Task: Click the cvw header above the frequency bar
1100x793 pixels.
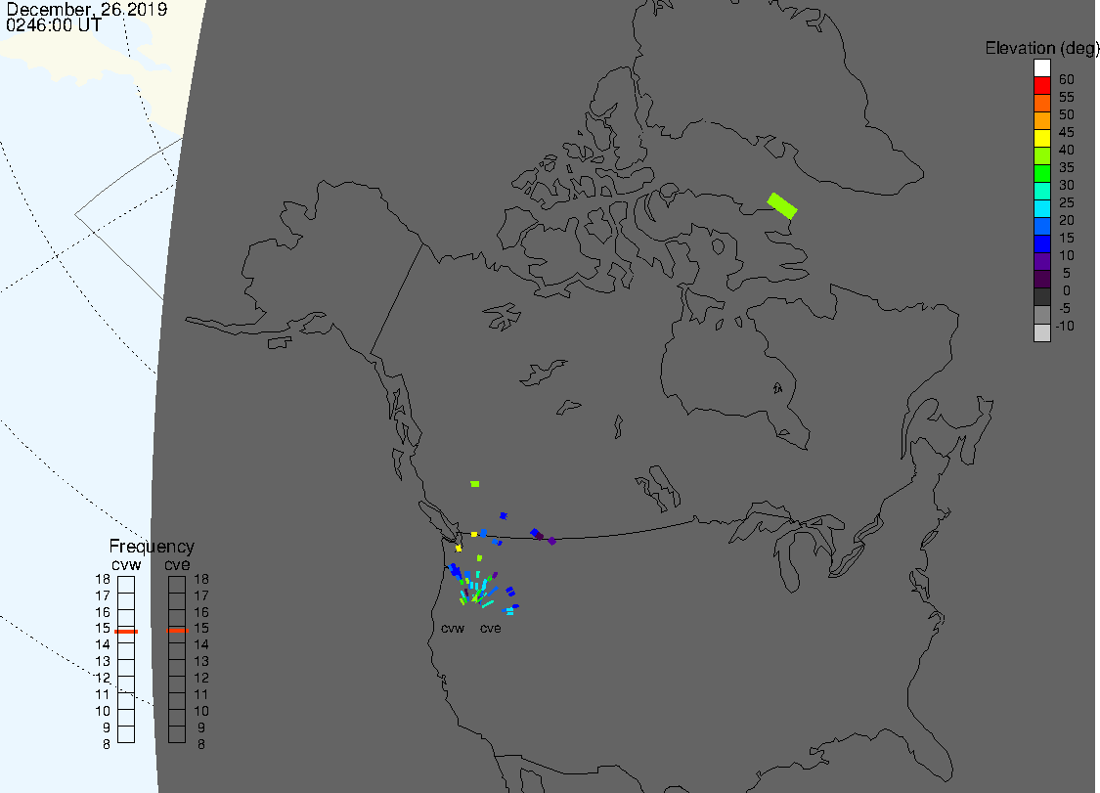Action: point(126,565)
